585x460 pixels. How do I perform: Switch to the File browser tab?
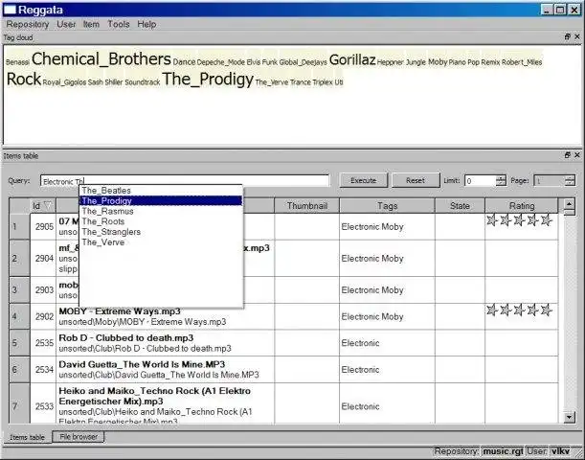(79, 436)
